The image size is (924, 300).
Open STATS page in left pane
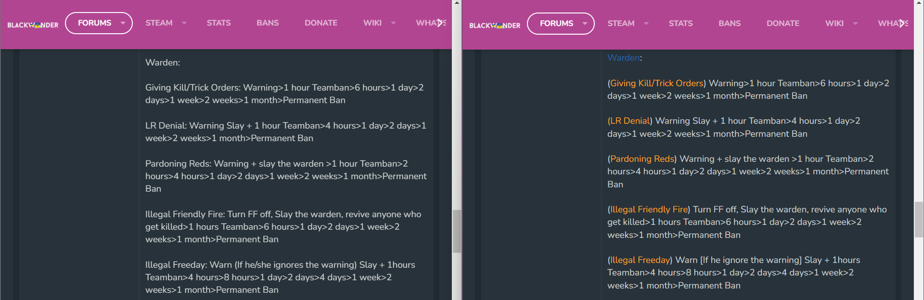[218, 23]
